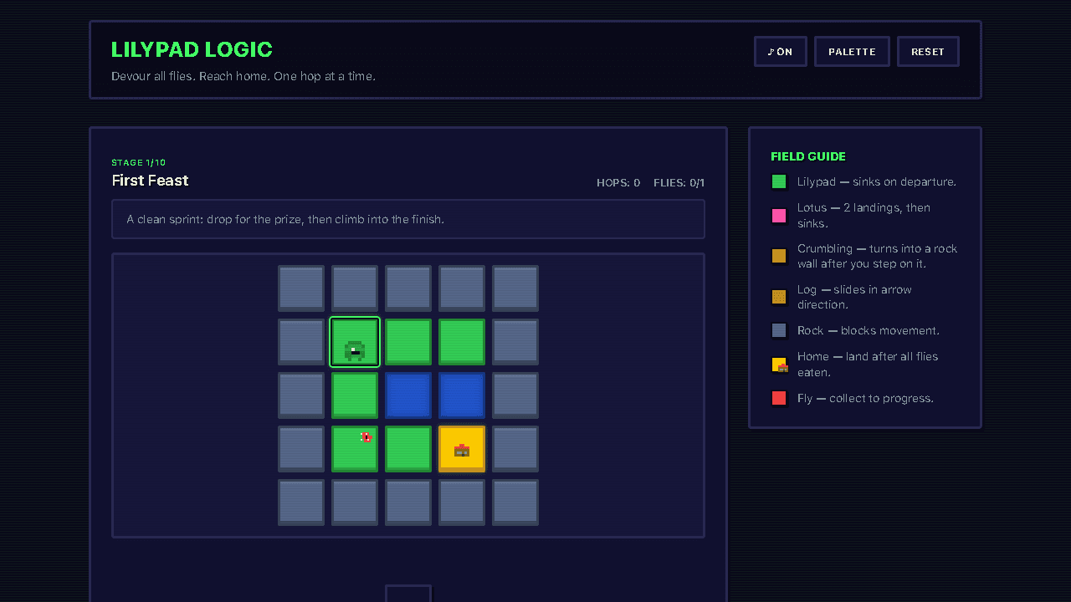Click the red Fly swatch in Field Guide
1071x602 pixels.
[x=779, y=398]
